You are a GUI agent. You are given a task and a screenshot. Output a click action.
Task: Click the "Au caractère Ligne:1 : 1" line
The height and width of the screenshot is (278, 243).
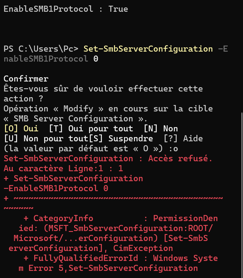point(63,168)
